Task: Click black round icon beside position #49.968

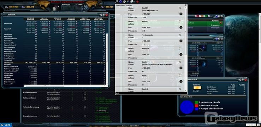Action: pyautogui.click(x=181, y=68)
